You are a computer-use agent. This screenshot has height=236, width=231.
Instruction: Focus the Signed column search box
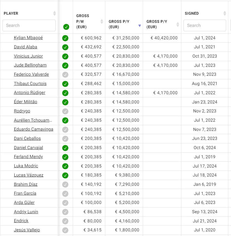[x=205, y=26]
